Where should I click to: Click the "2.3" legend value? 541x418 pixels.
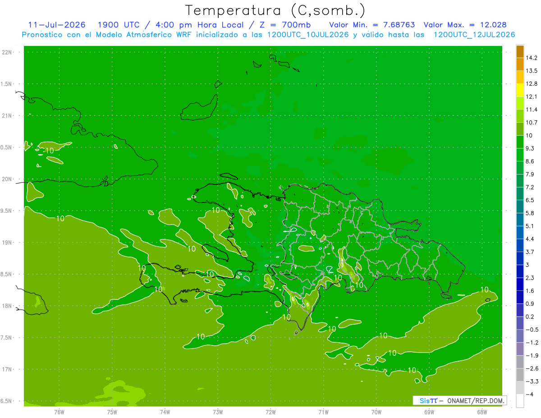[530, 278]
